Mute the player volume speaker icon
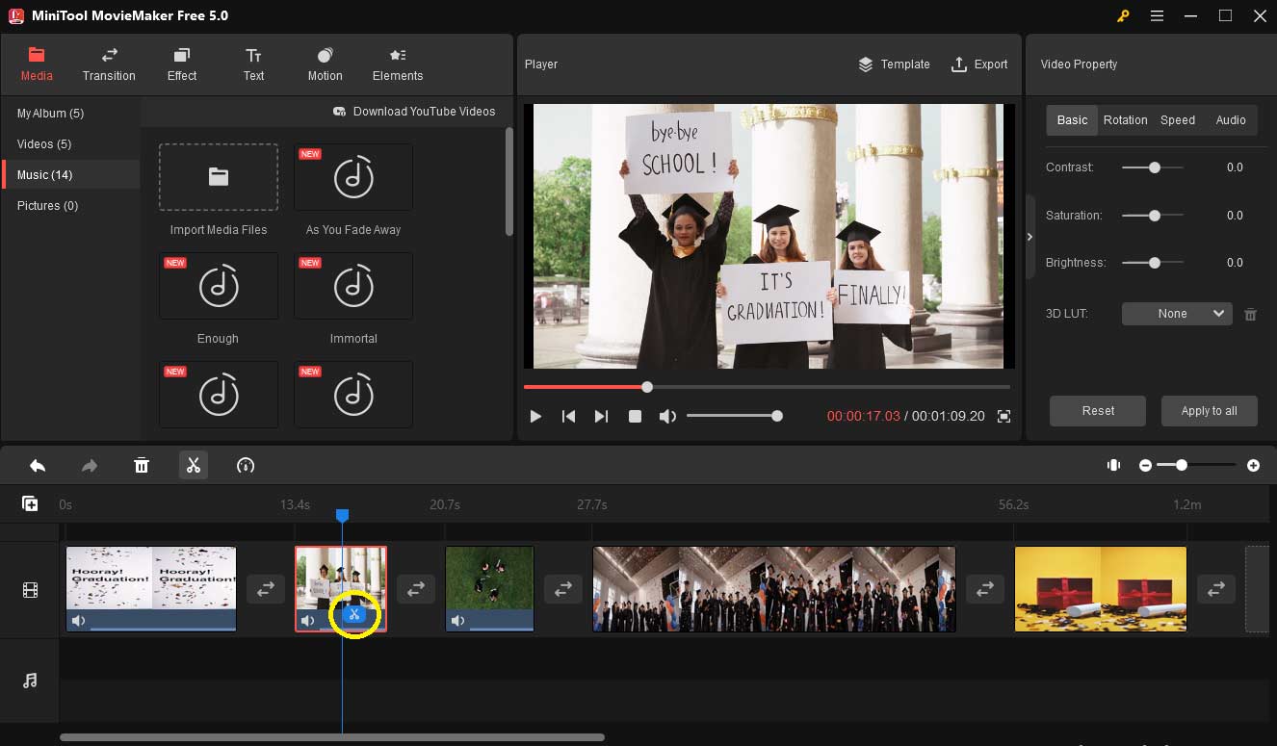The image size is (1277, 746). [665, 416]
